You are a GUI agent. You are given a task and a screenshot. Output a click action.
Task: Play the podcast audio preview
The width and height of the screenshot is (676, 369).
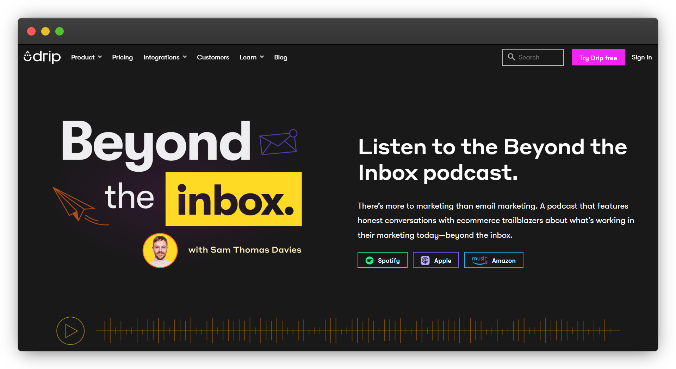[x=70, y=331]
